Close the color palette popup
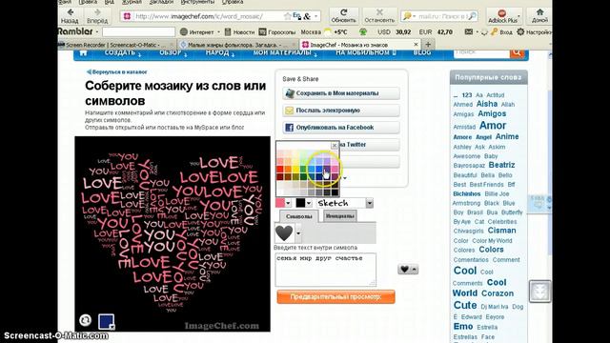610x343 pixels. tap(335, 146)
